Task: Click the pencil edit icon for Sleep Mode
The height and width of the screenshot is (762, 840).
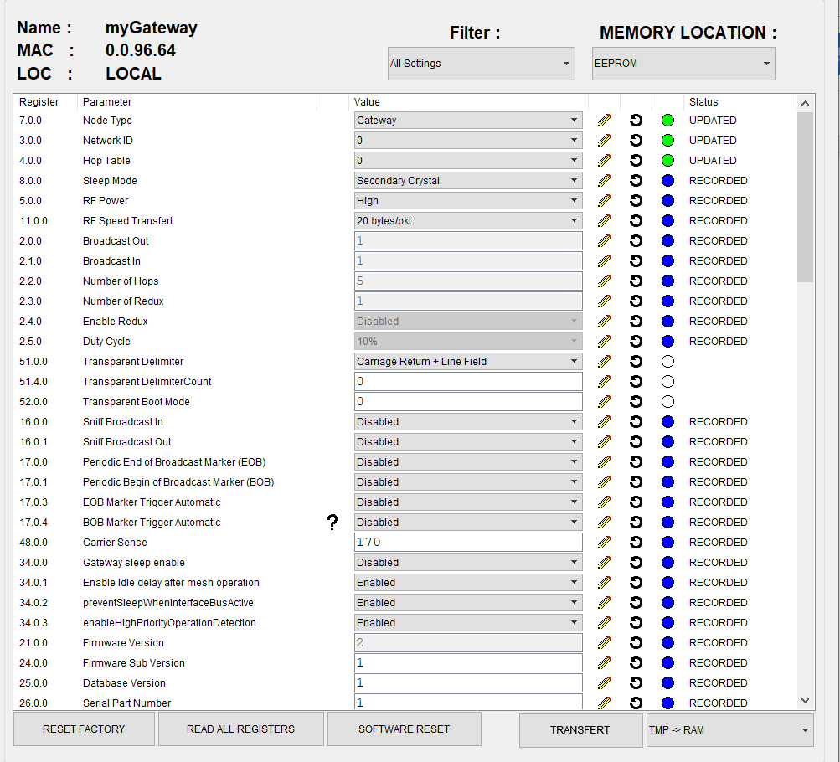Action: [604, 181]
